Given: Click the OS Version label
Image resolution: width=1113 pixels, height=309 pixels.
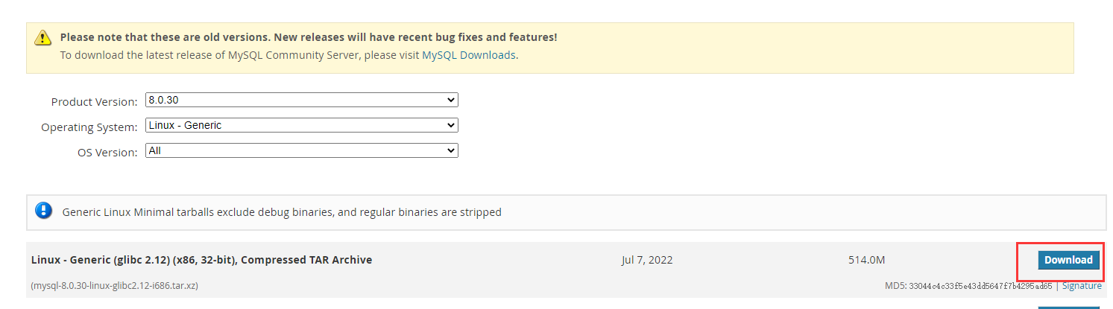Looking at the screenshot, I should tap(107, 153).
